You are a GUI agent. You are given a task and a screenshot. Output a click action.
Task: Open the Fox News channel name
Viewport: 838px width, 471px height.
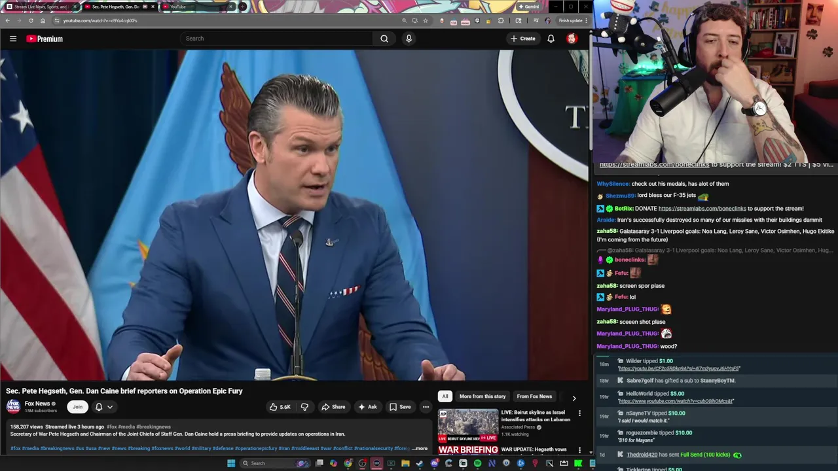coord(37,404)
